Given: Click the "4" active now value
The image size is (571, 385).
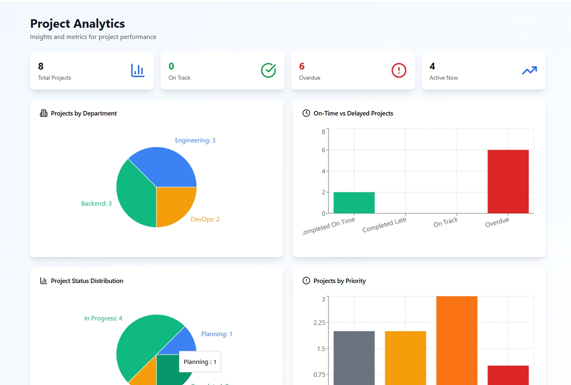Looking at the screenshot, I should pyautogui.click(x=432, y=66).
